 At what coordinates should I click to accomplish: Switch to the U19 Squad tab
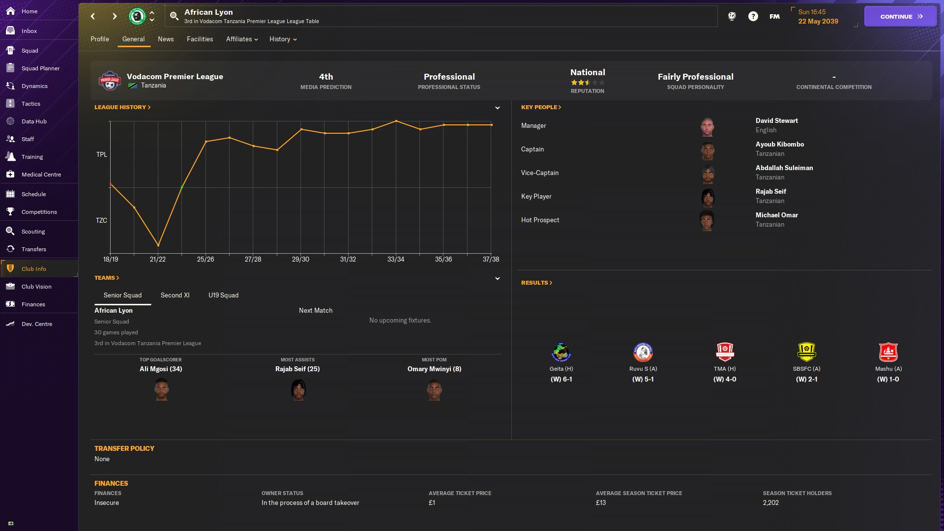tap(223, 295)
